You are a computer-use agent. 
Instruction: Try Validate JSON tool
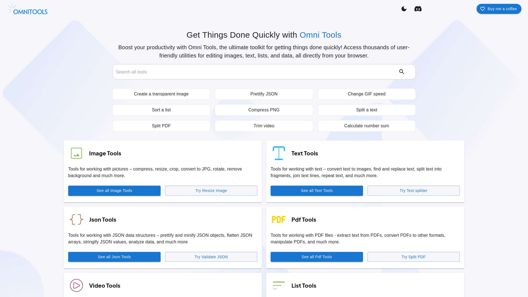(x=211, y=257)
